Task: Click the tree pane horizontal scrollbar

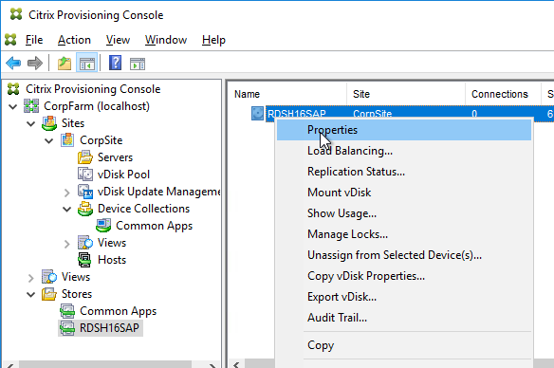Action: (105, 364)
